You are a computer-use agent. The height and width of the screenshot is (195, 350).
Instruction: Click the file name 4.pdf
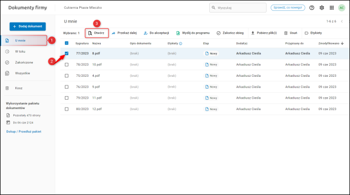96,76
